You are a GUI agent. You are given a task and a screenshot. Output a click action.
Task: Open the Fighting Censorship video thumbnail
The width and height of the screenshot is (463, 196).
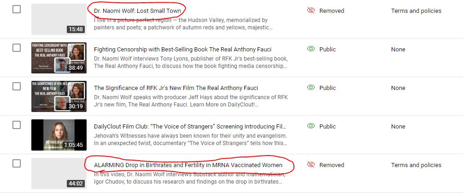click(x=59, y=58)
